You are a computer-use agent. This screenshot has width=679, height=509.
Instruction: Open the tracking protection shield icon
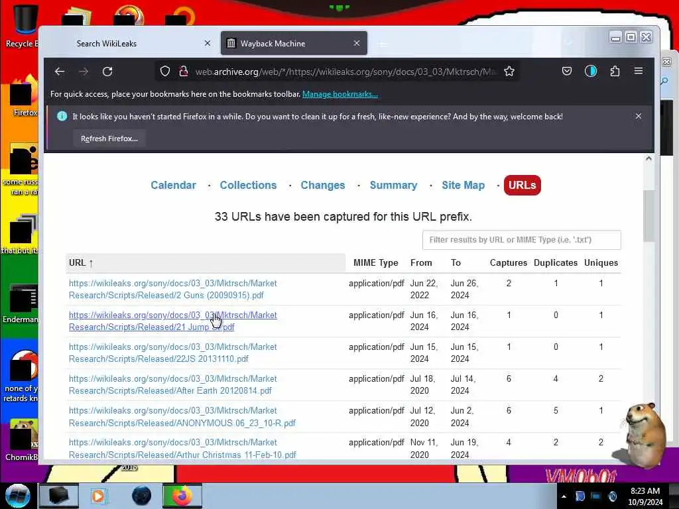[x=165, y=72]
